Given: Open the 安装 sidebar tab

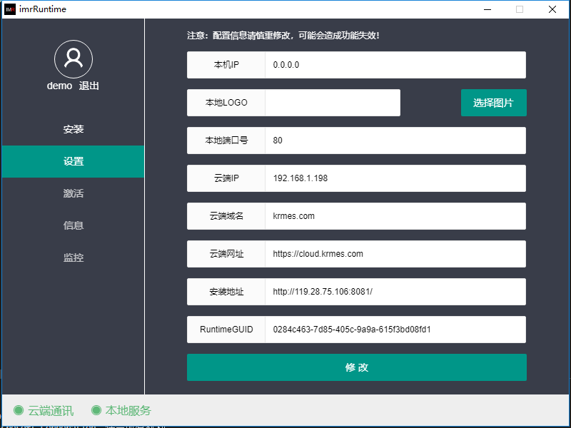Looking at the screenshot, I should click(73, 130).
